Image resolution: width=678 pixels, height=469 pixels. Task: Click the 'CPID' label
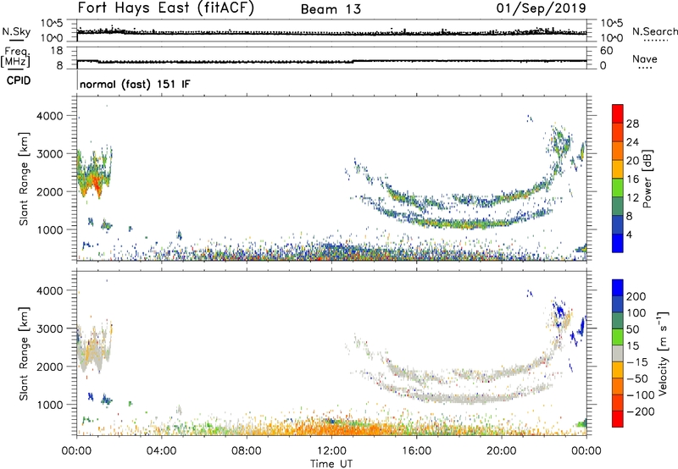tap(19, 80)
